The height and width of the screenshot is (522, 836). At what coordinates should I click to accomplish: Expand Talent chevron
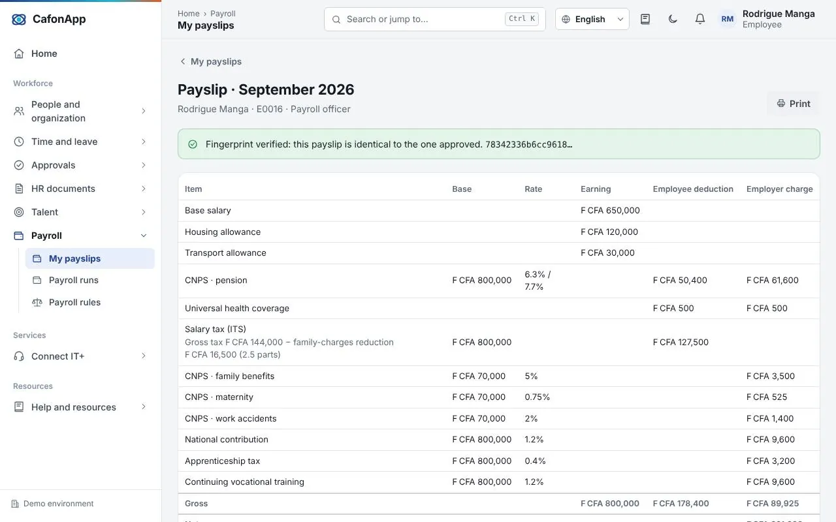pyautogui.click(x=144, y=212)
